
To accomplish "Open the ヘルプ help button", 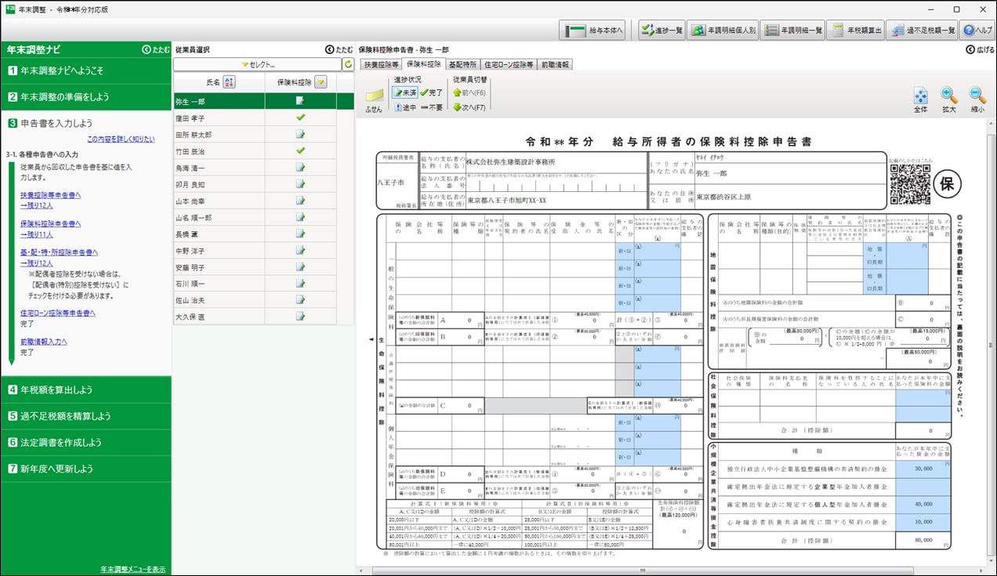I will pos(977,31).
